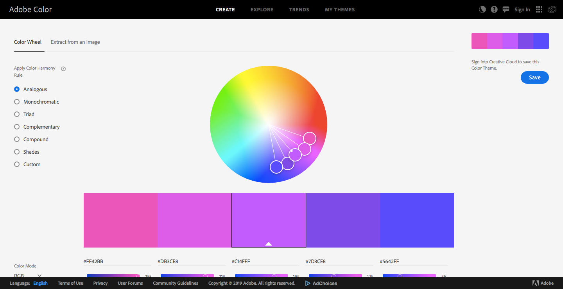Select the #5642FF blue color swatch
The image size is (563, 289).
[417, 220]
